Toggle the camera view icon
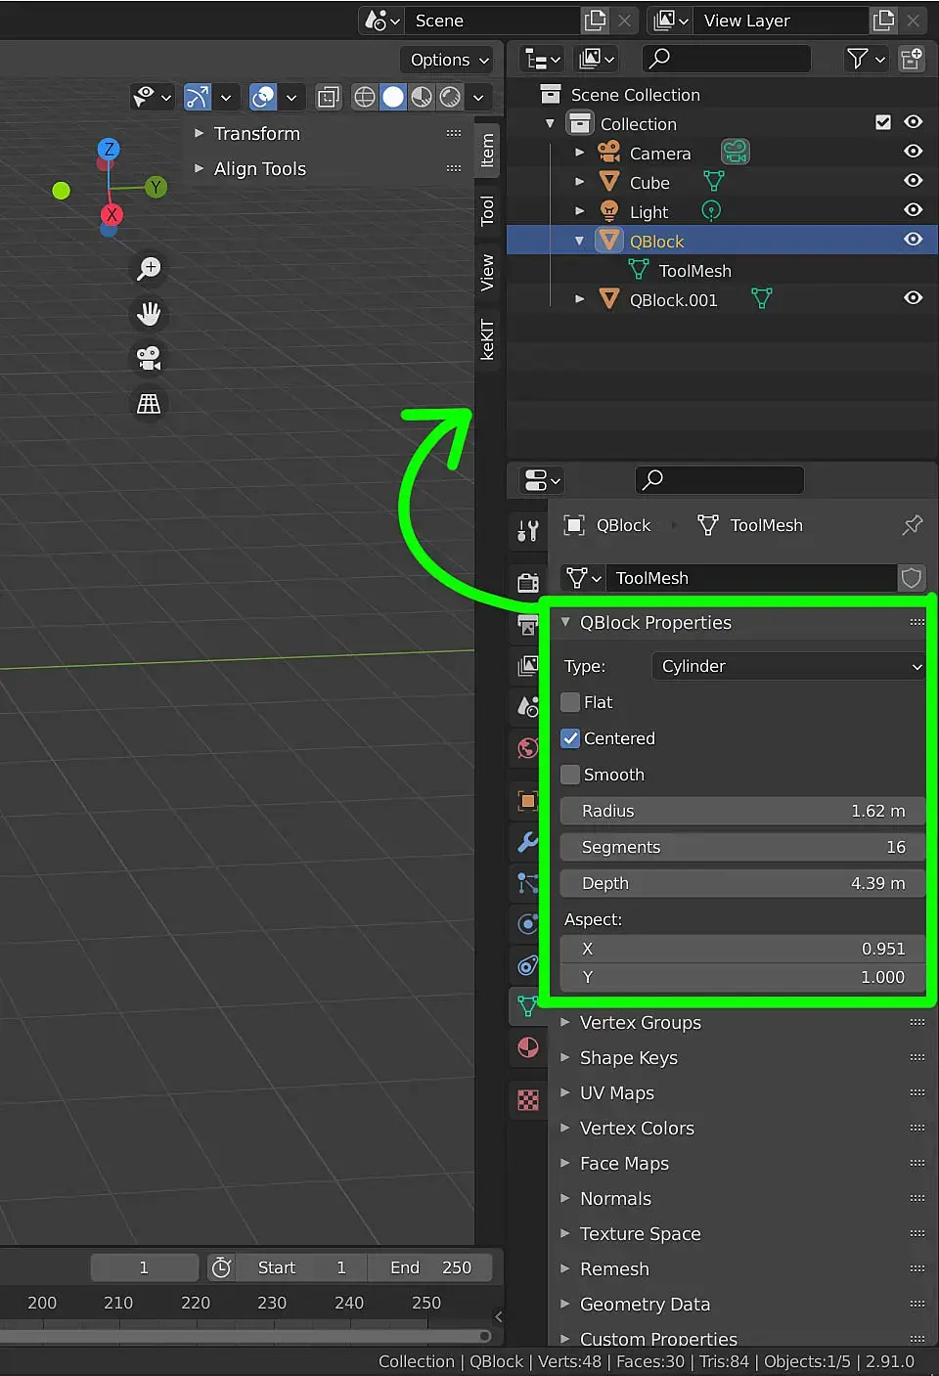 (149, 359)
